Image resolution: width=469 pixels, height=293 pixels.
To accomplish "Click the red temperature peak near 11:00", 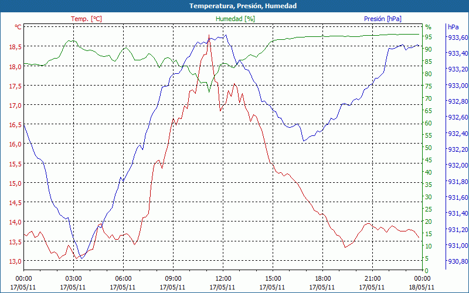I will pyautogui.click(x=209, y=35).
